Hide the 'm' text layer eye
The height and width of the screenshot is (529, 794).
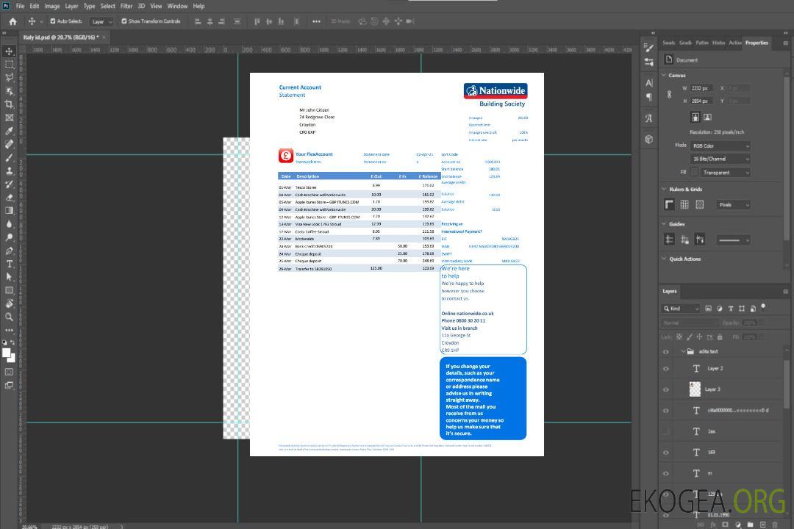666,474
